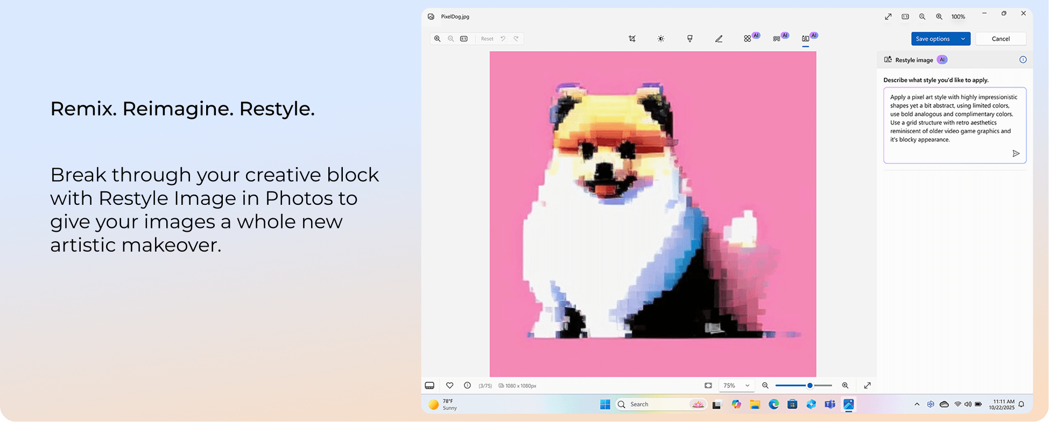Zoom in using the top-left toolbar magnifier
1049x422 pixels.
pyautogui.click(x=437, y=39)
